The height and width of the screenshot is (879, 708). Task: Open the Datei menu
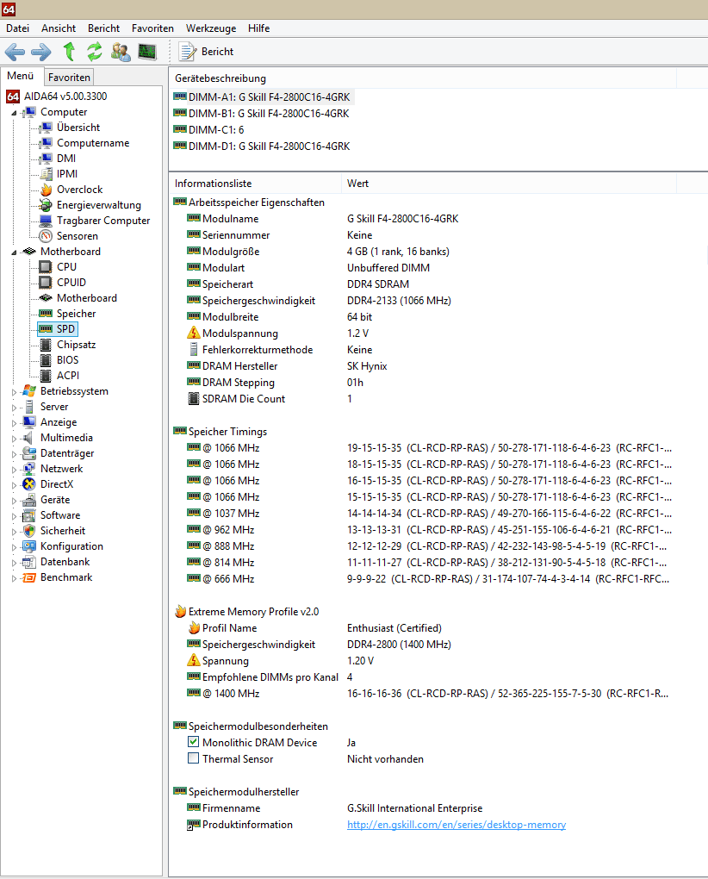pos(17,28)
